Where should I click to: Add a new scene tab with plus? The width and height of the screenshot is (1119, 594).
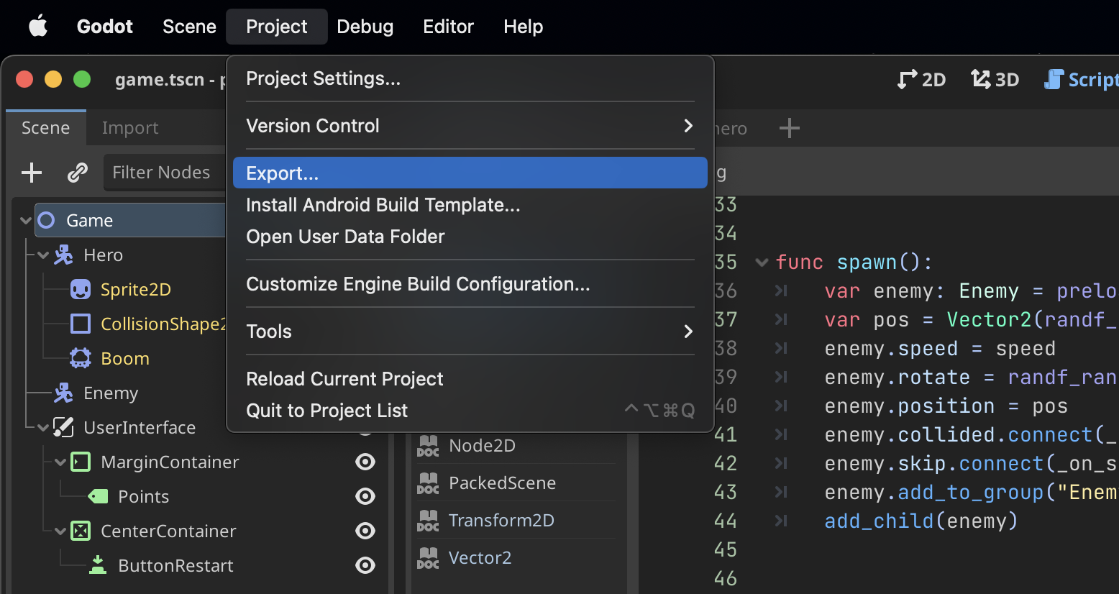coord(790,128)
